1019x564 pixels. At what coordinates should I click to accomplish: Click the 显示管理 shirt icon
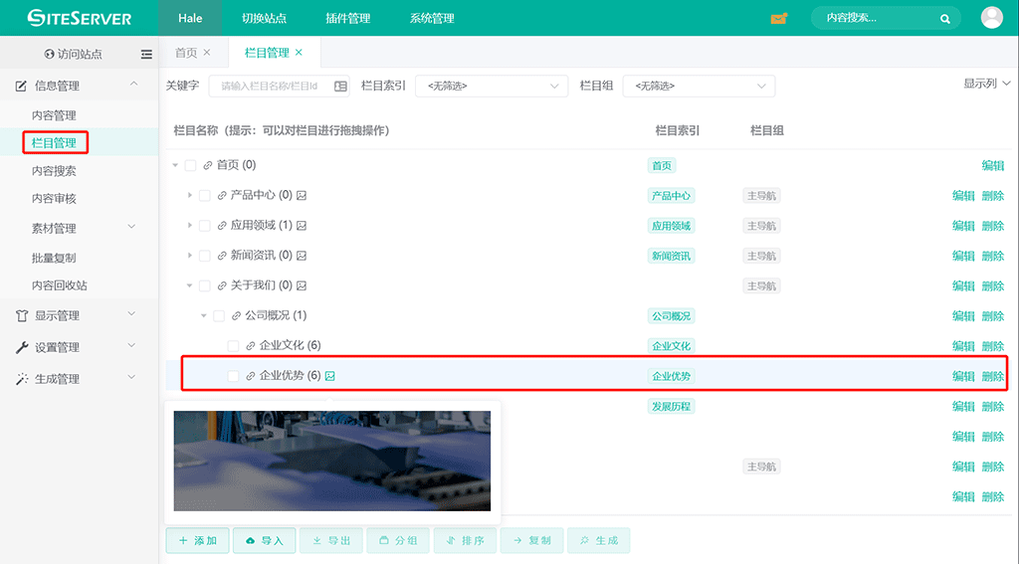coord(22,315)
